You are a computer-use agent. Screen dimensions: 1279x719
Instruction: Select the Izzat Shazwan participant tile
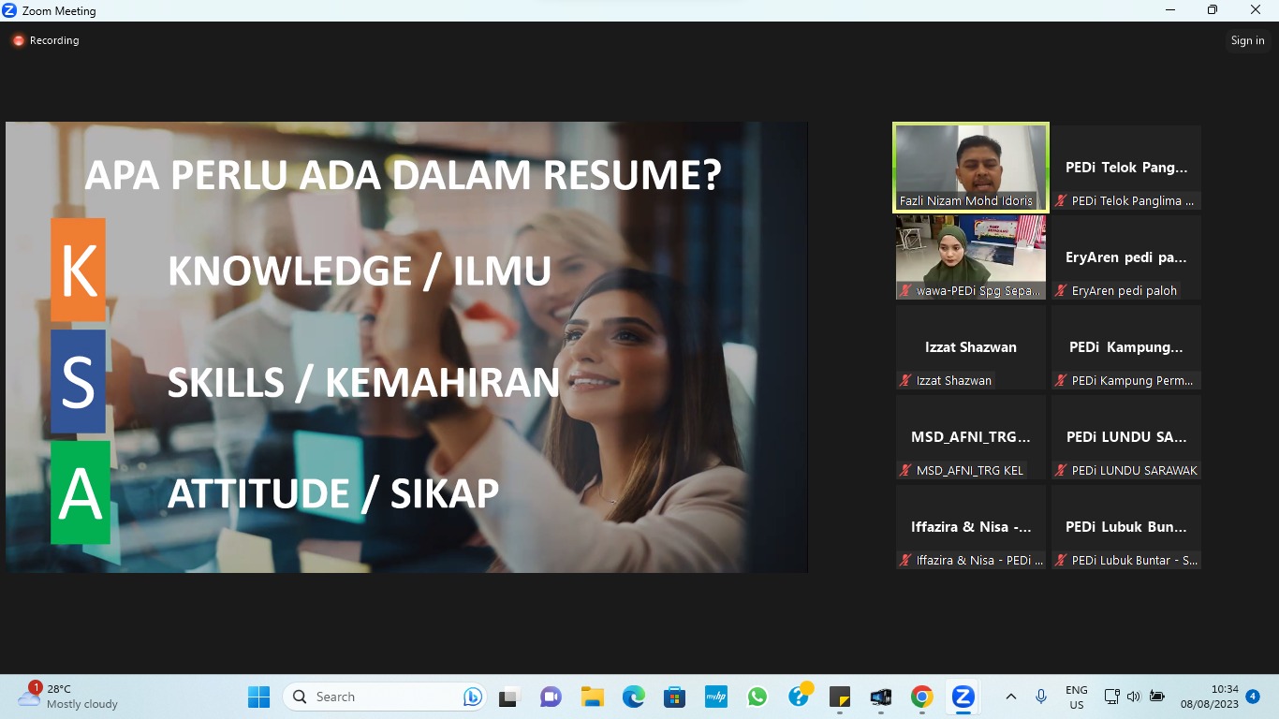click(x=971, y=347)
